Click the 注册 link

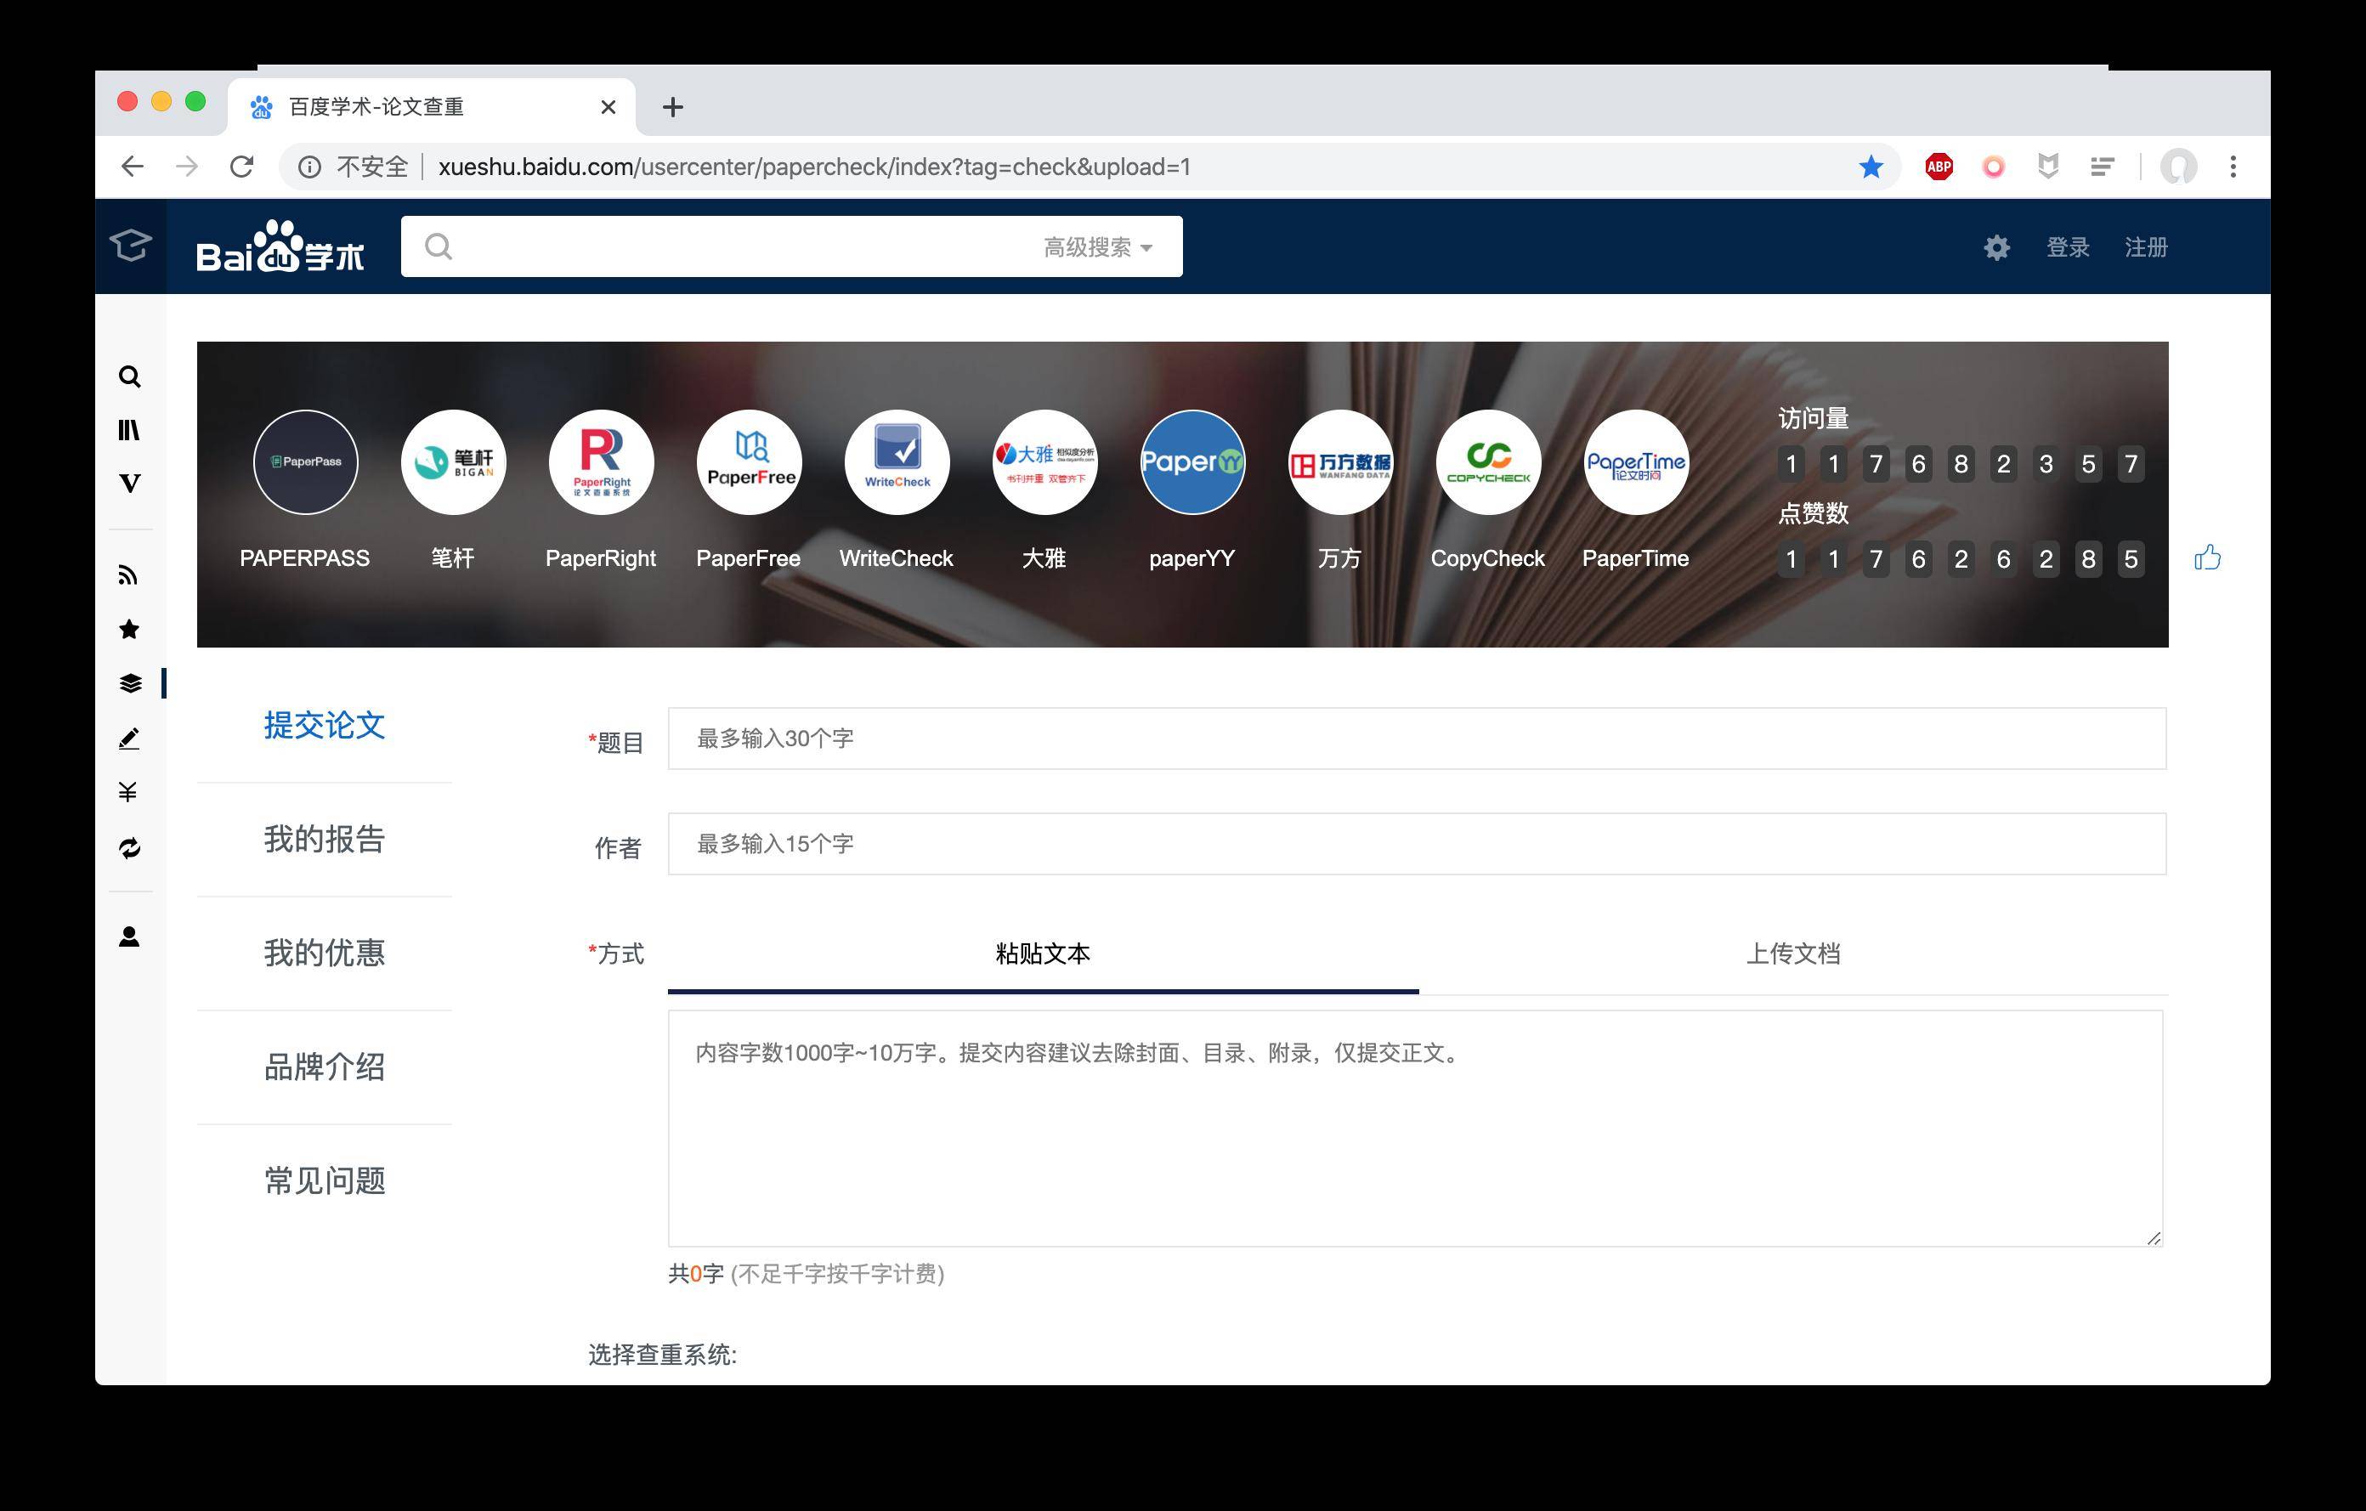(x=2147, y=247)
